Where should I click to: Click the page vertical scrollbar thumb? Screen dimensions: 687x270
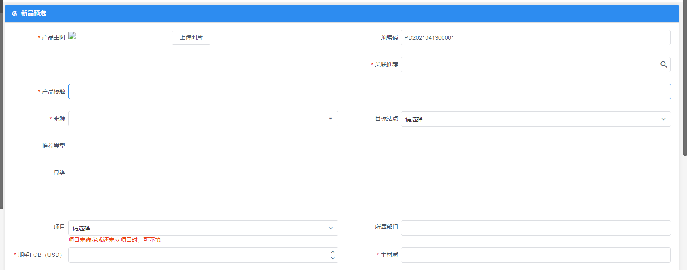pos(685,79)
